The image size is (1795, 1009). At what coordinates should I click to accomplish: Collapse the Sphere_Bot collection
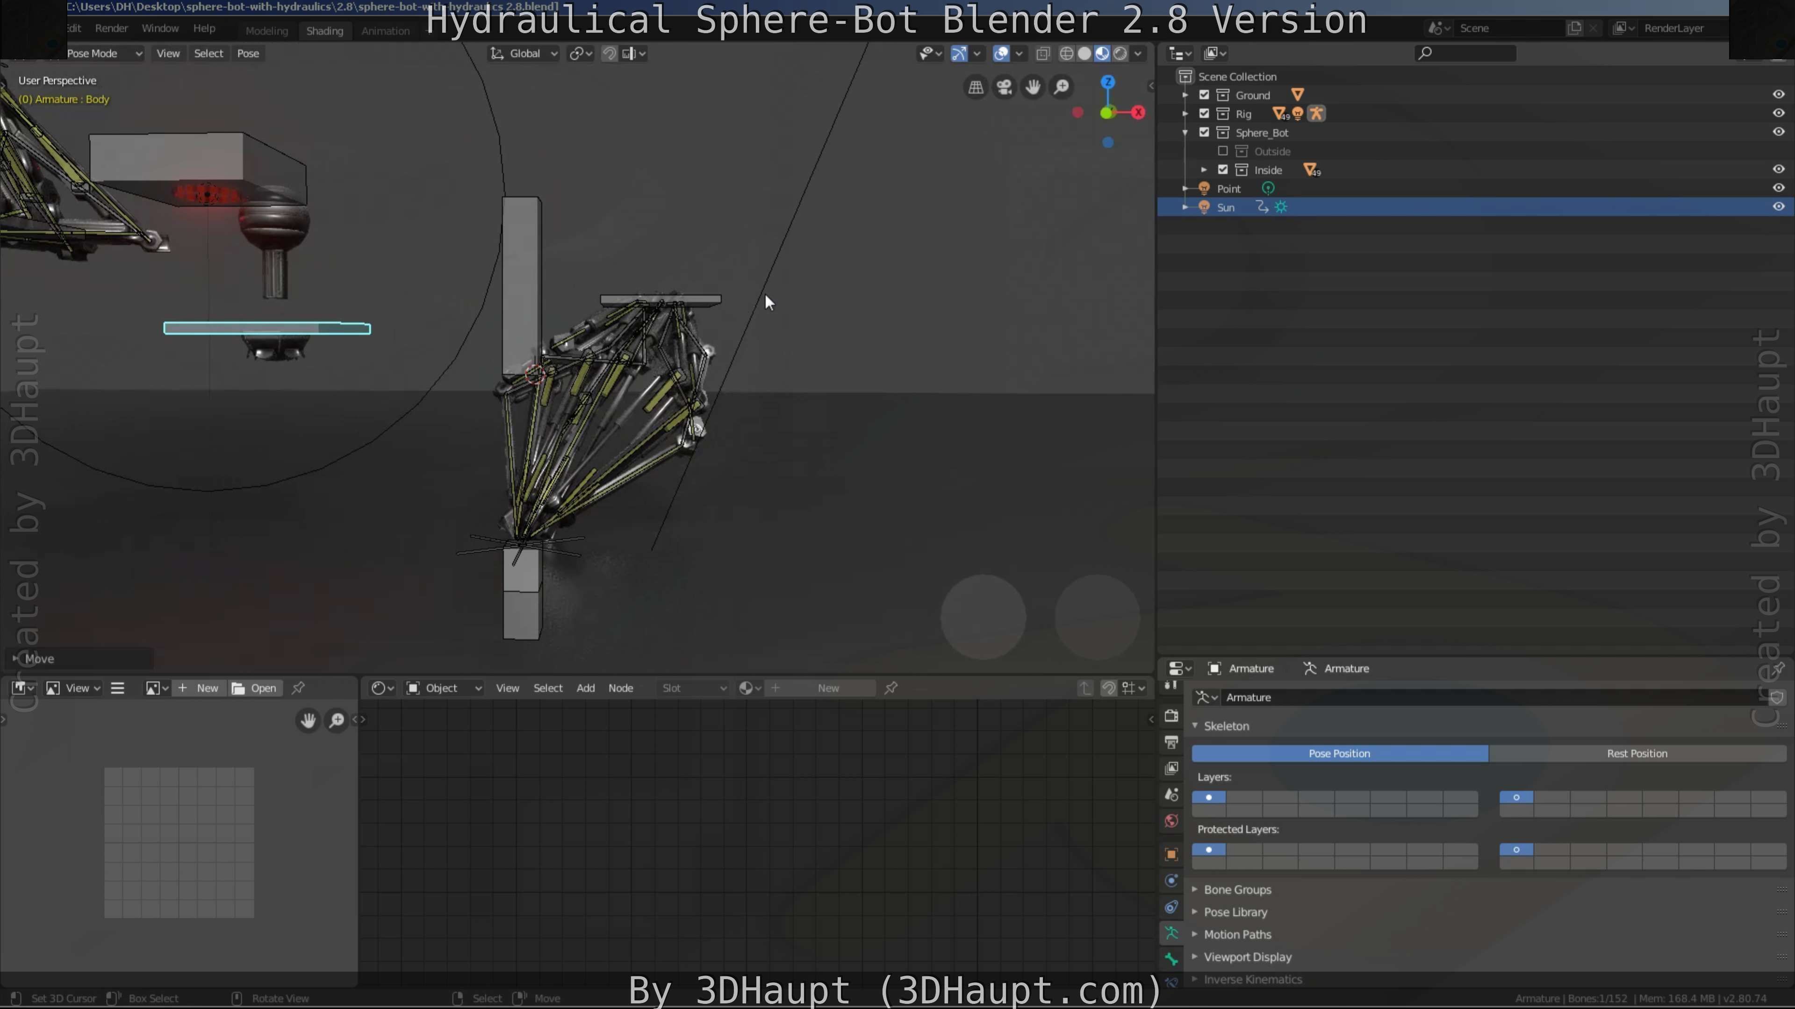tap(1185, 132)
